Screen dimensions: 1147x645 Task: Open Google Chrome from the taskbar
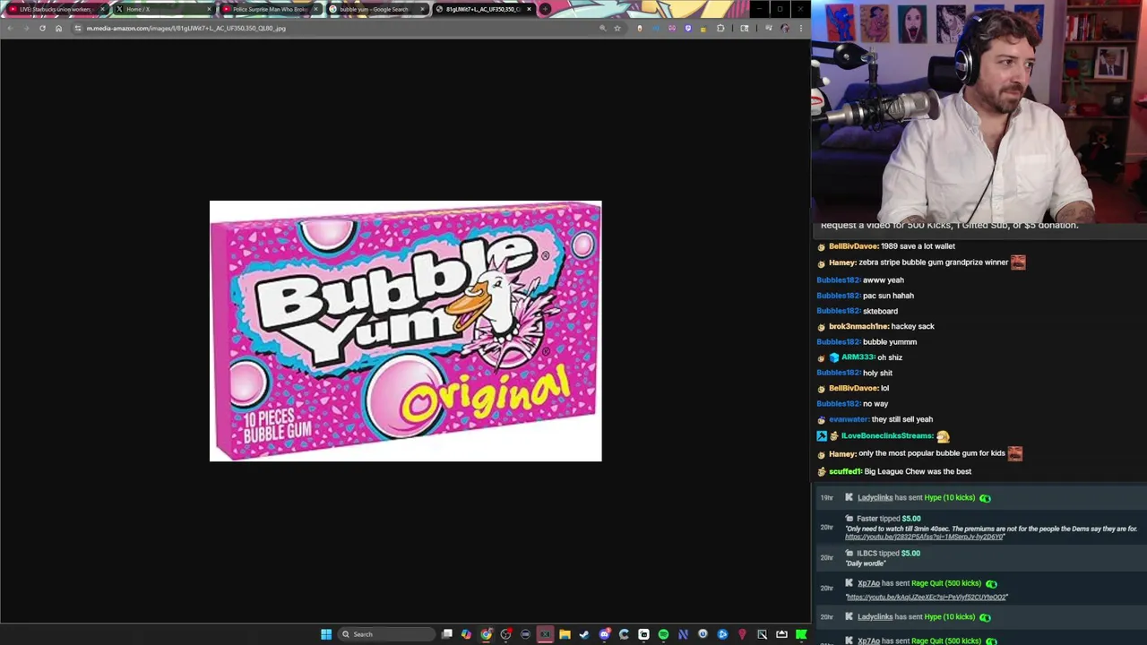(486, 634)
